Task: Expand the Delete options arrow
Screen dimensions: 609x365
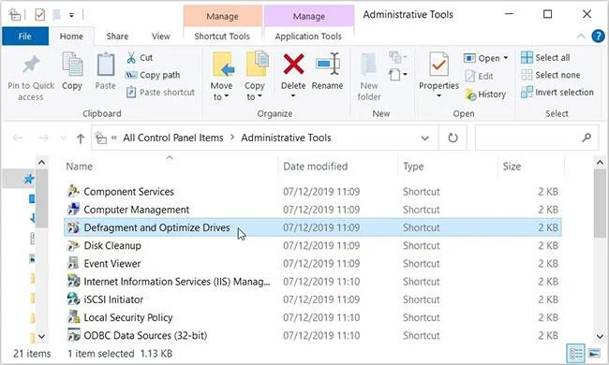Action: 293,95
